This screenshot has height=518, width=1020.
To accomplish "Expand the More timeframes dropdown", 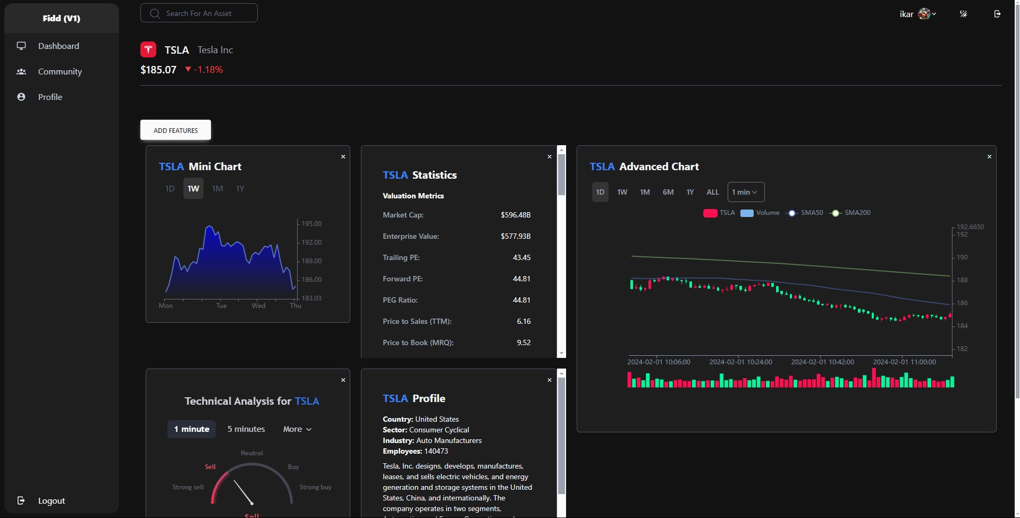I will 297,429.
